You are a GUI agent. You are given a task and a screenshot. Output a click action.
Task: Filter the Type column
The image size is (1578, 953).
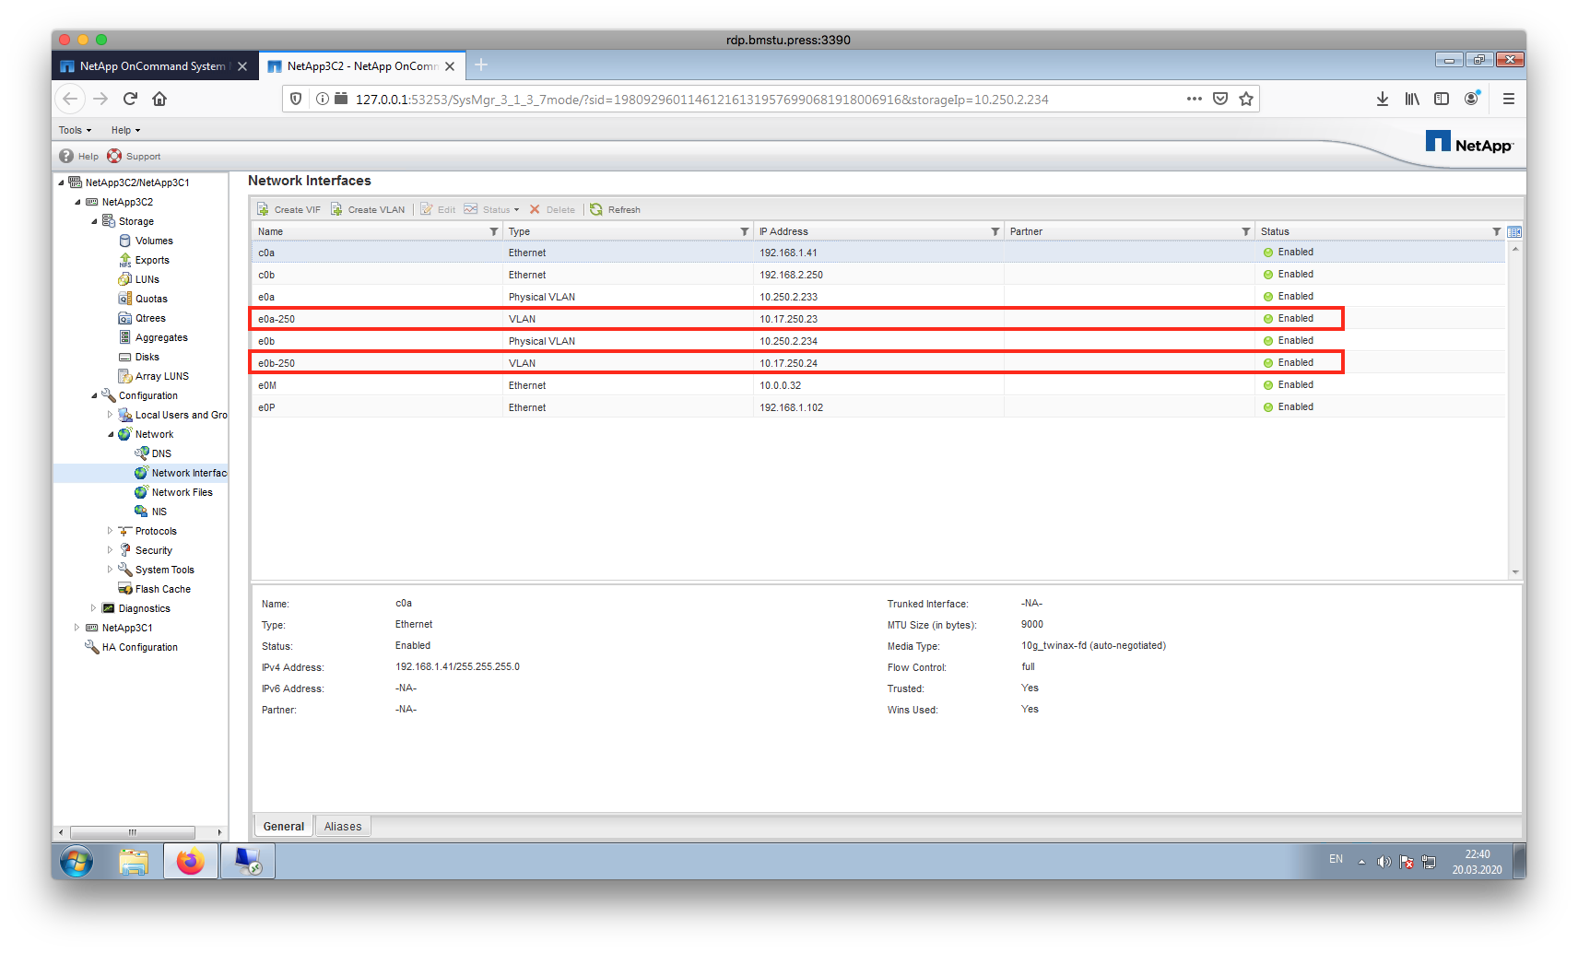click(745, 231)
